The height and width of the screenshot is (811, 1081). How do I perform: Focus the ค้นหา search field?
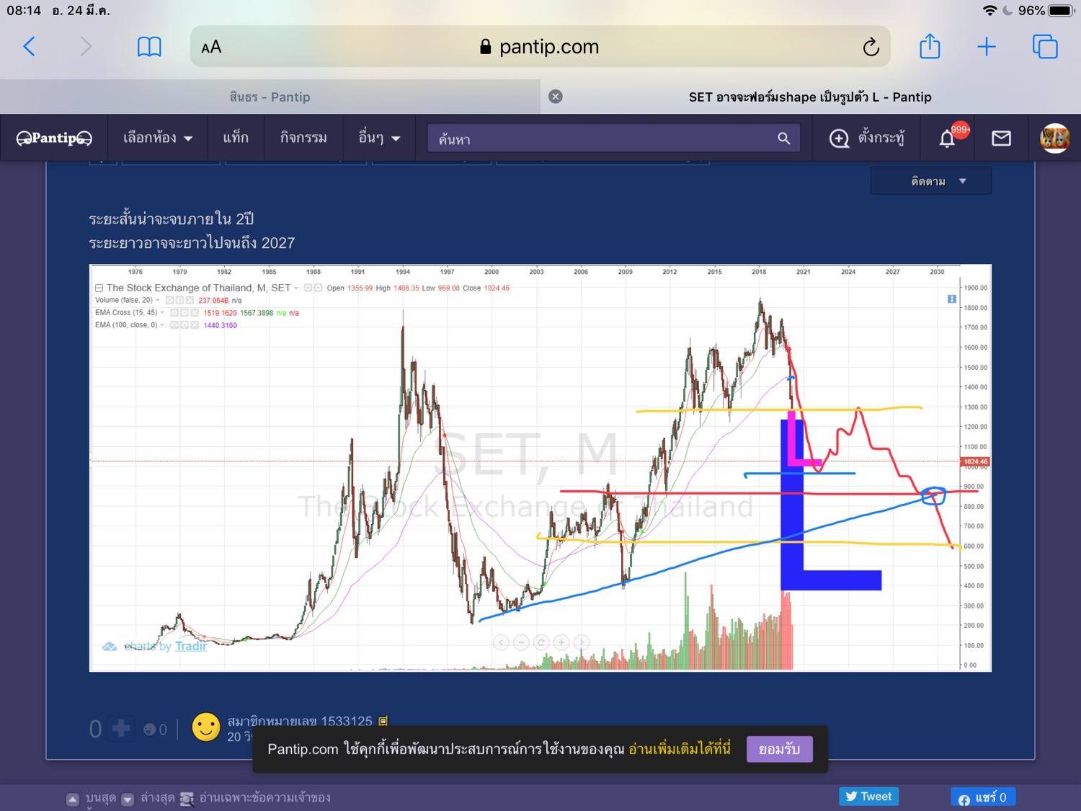(614, 138)
